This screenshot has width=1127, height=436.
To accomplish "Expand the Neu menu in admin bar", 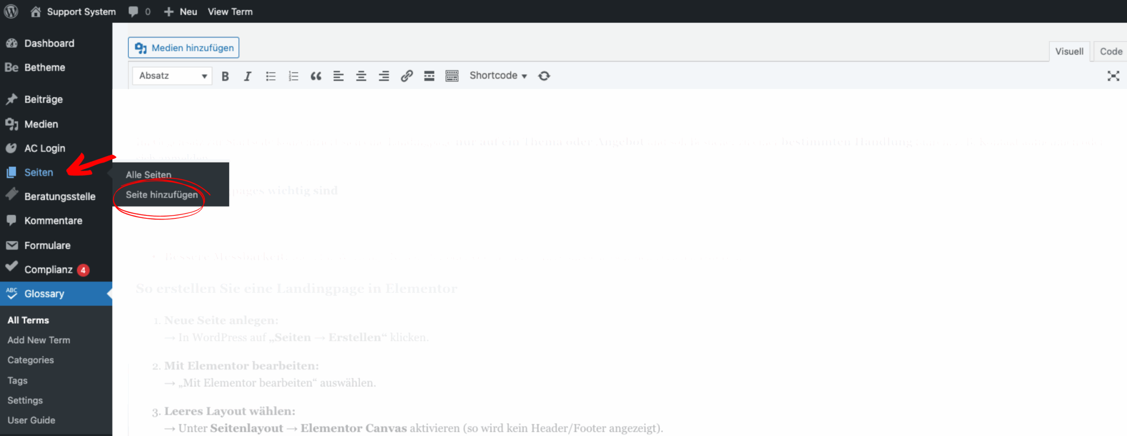I will pos(180,11).
